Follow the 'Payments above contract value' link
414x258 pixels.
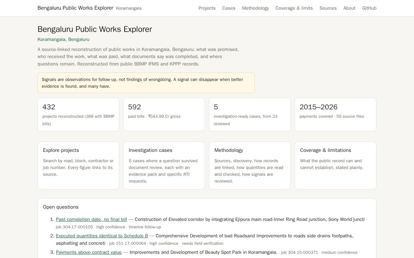coord(89,252)
